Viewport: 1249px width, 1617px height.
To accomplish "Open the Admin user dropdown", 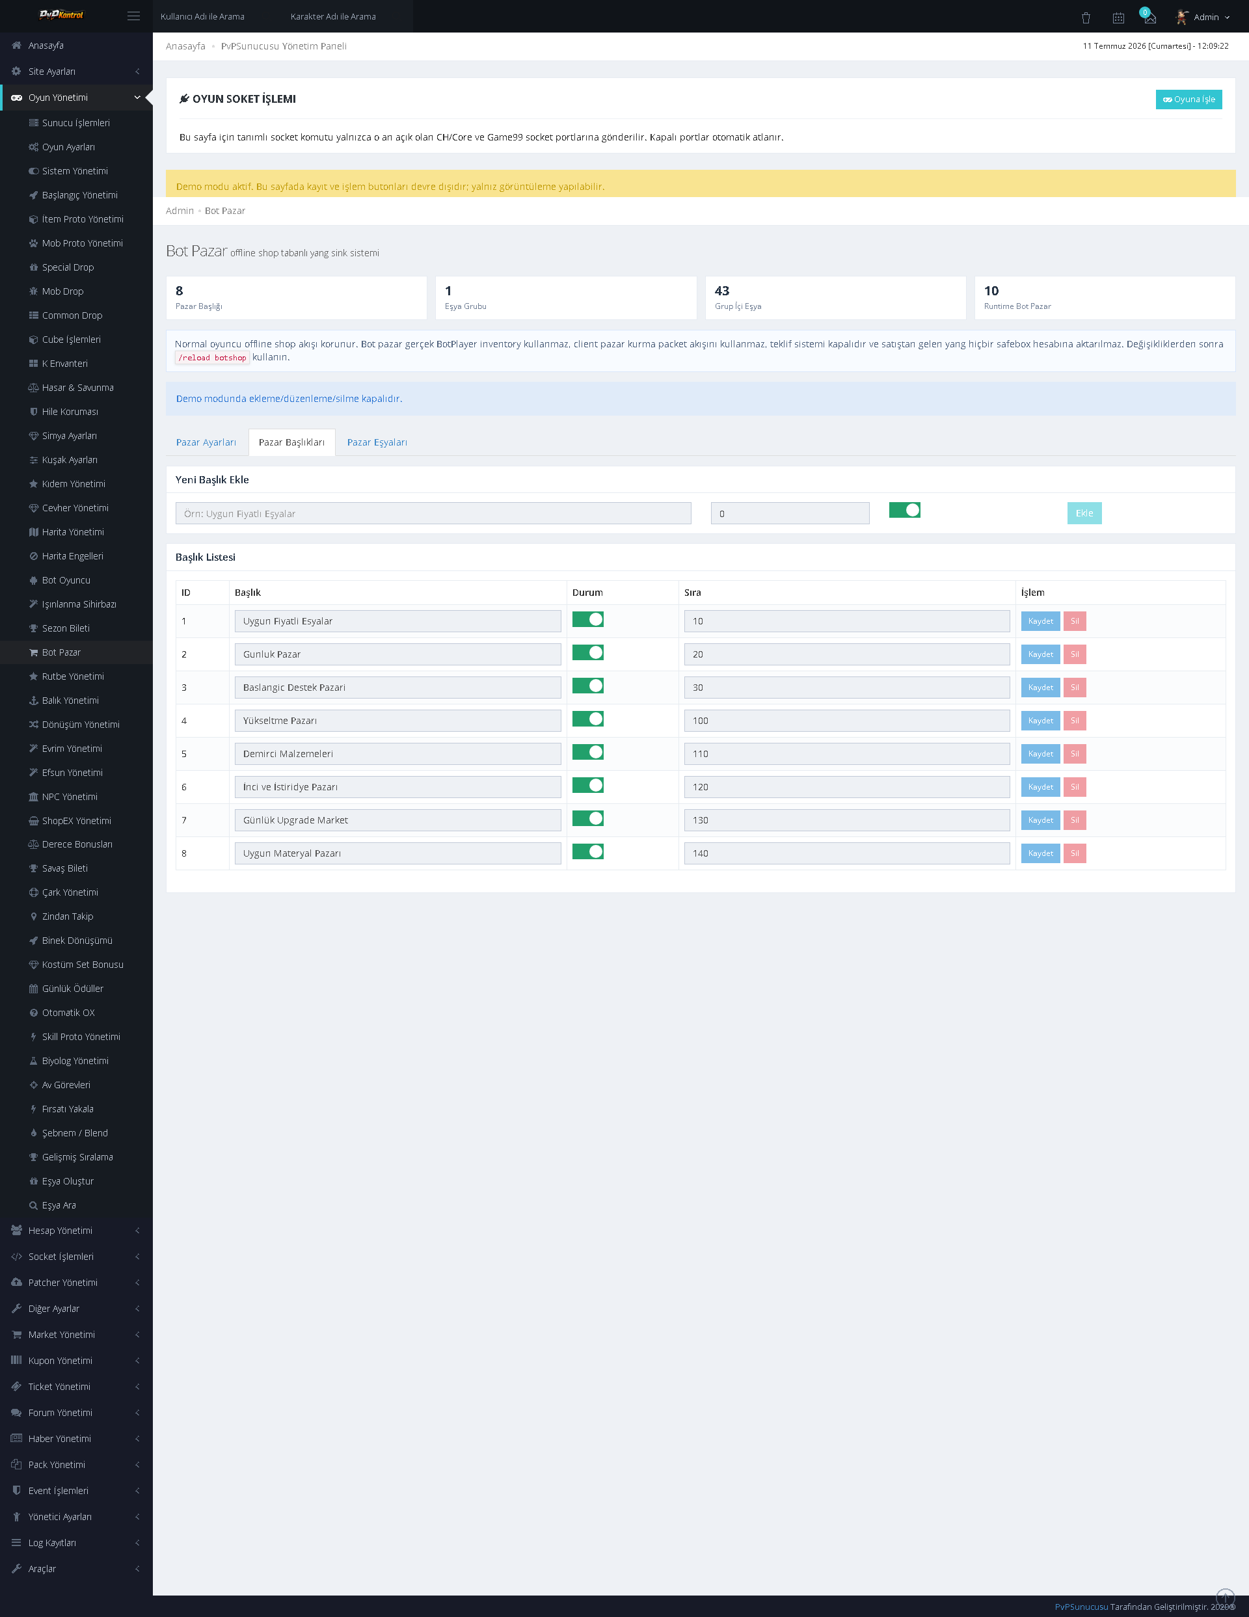I will point(1202,16).
